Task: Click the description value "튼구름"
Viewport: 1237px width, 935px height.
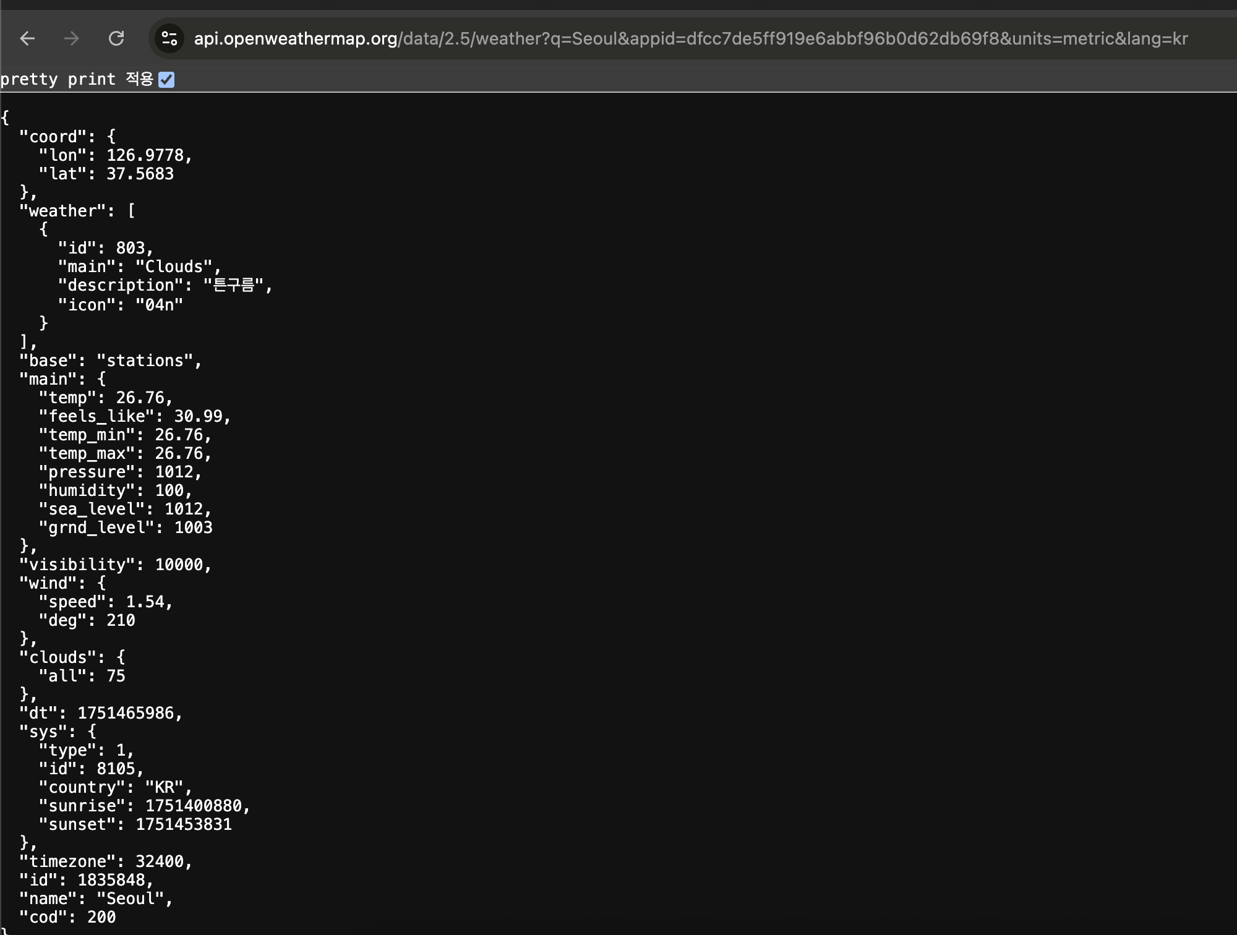Action: tap(234, 285)
